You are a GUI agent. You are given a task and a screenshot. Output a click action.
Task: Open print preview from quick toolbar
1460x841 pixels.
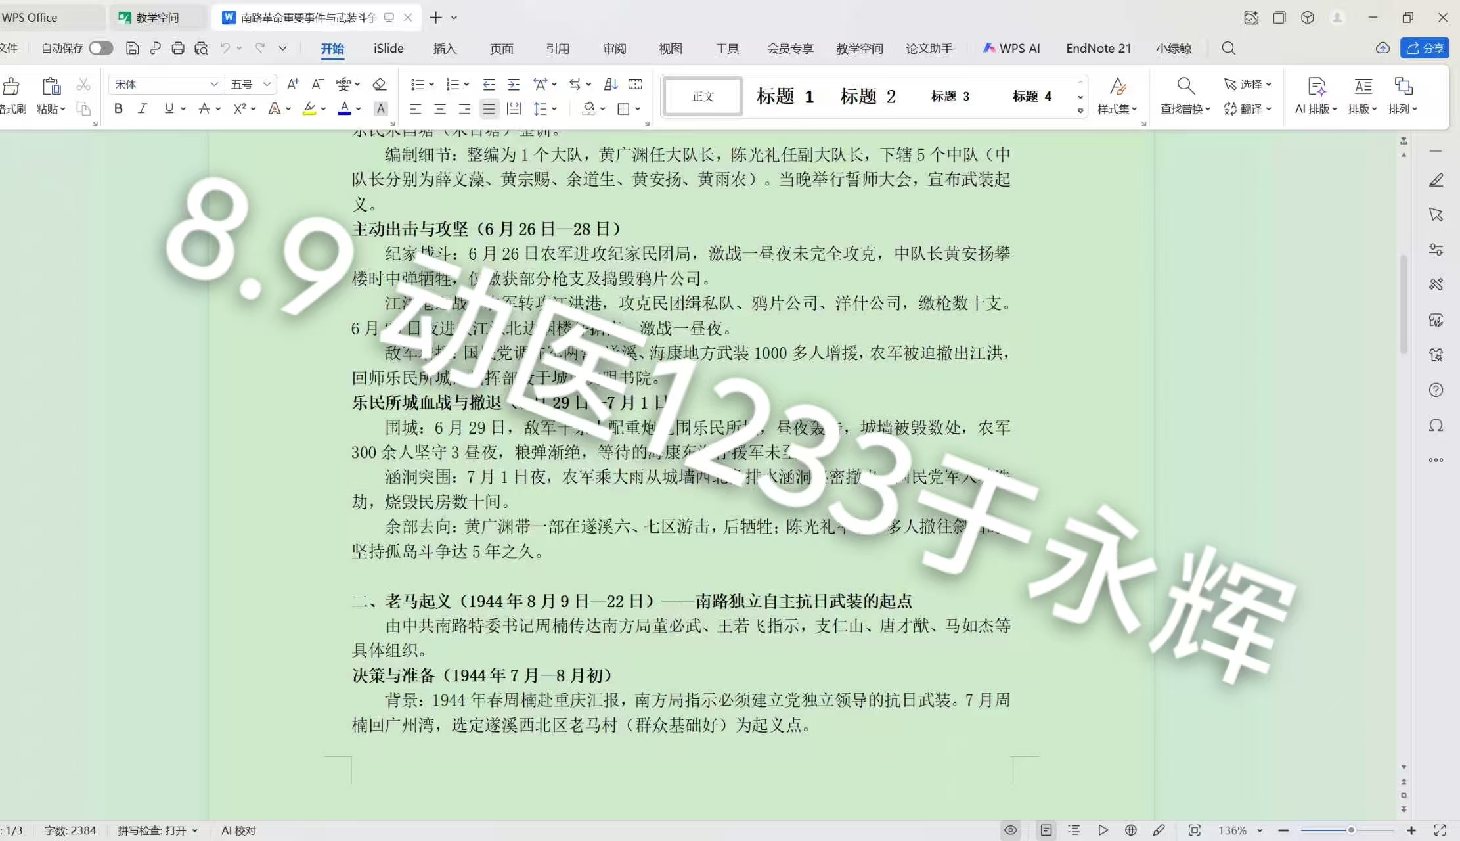[201, 48]
